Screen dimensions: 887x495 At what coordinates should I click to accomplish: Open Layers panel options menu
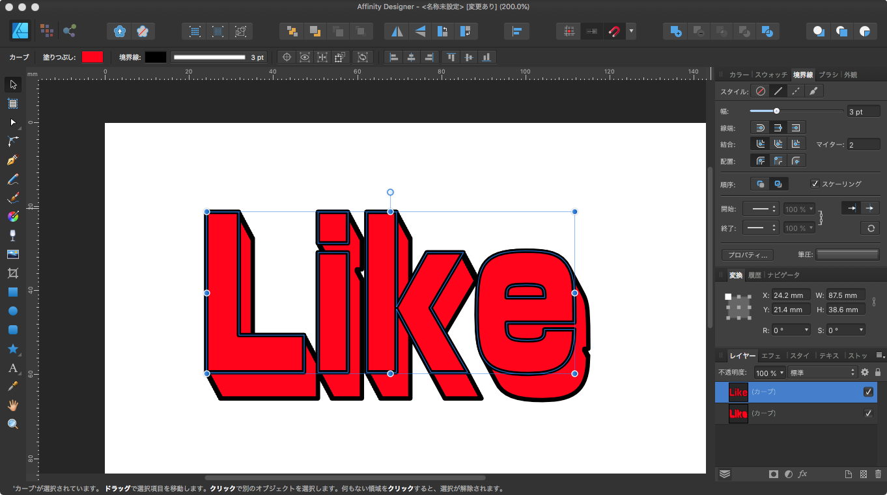point(880,356)
